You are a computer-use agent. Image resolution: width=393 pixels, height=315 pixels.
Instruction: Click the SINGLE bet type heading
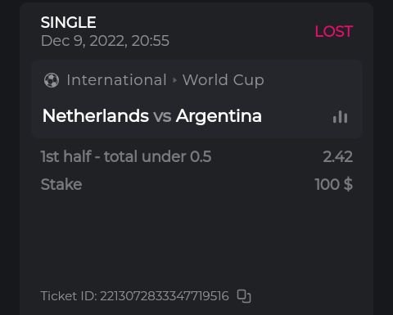(68, 22)
